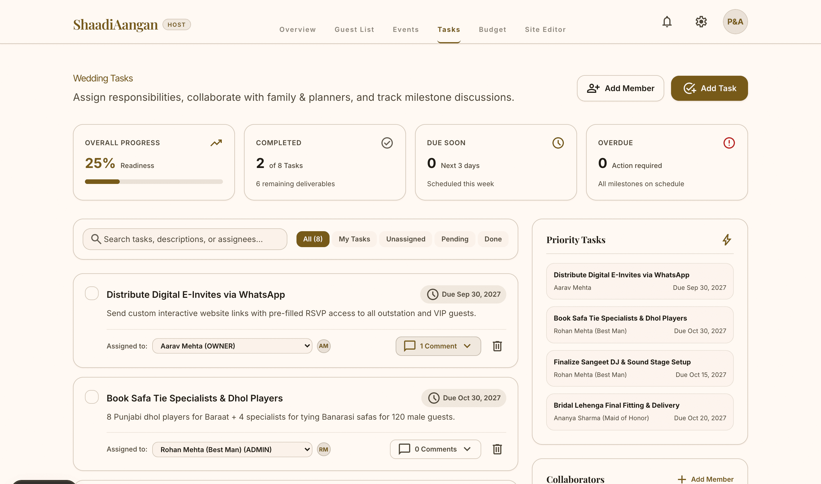
Task: Focus the search tasks input field
Action: [x=185, y=239]
